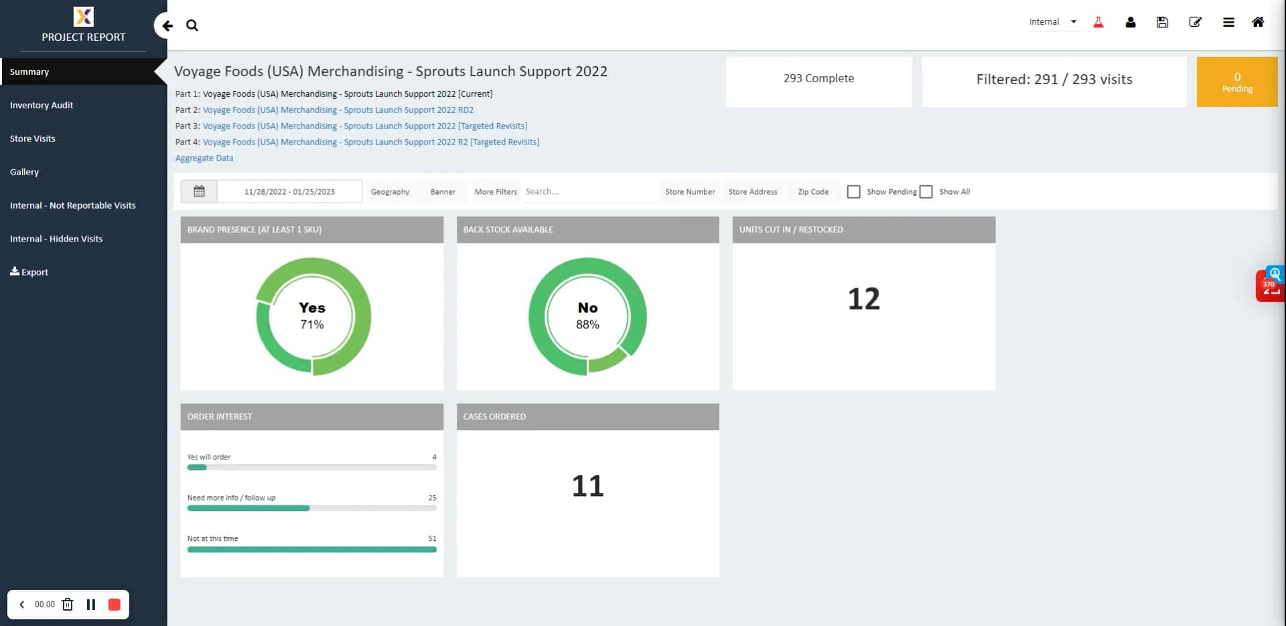The image size is (1286, 626).
Task: Open More Filters
Action: (496, 191)
